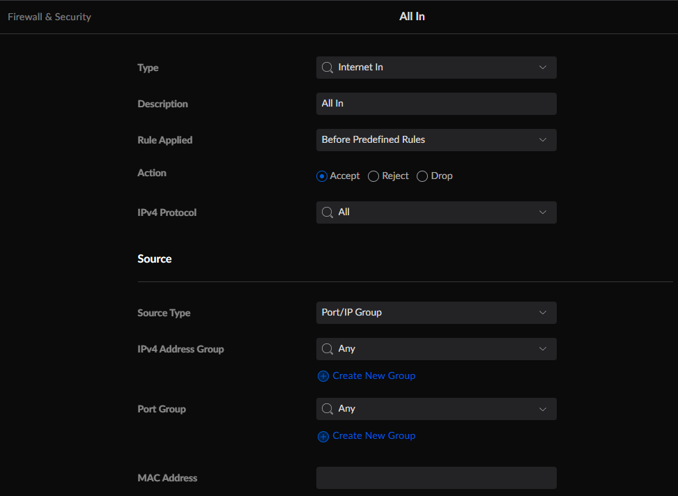Screen dimensions: 678x496
Task: Click the search icon in IPv4 Address Group field
Action: [327, 349]
